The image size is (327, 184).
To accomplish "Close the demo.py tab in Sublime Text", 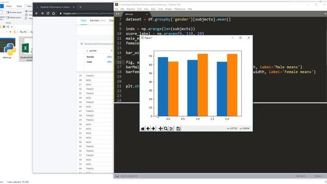I will click(x=147, y=14).
